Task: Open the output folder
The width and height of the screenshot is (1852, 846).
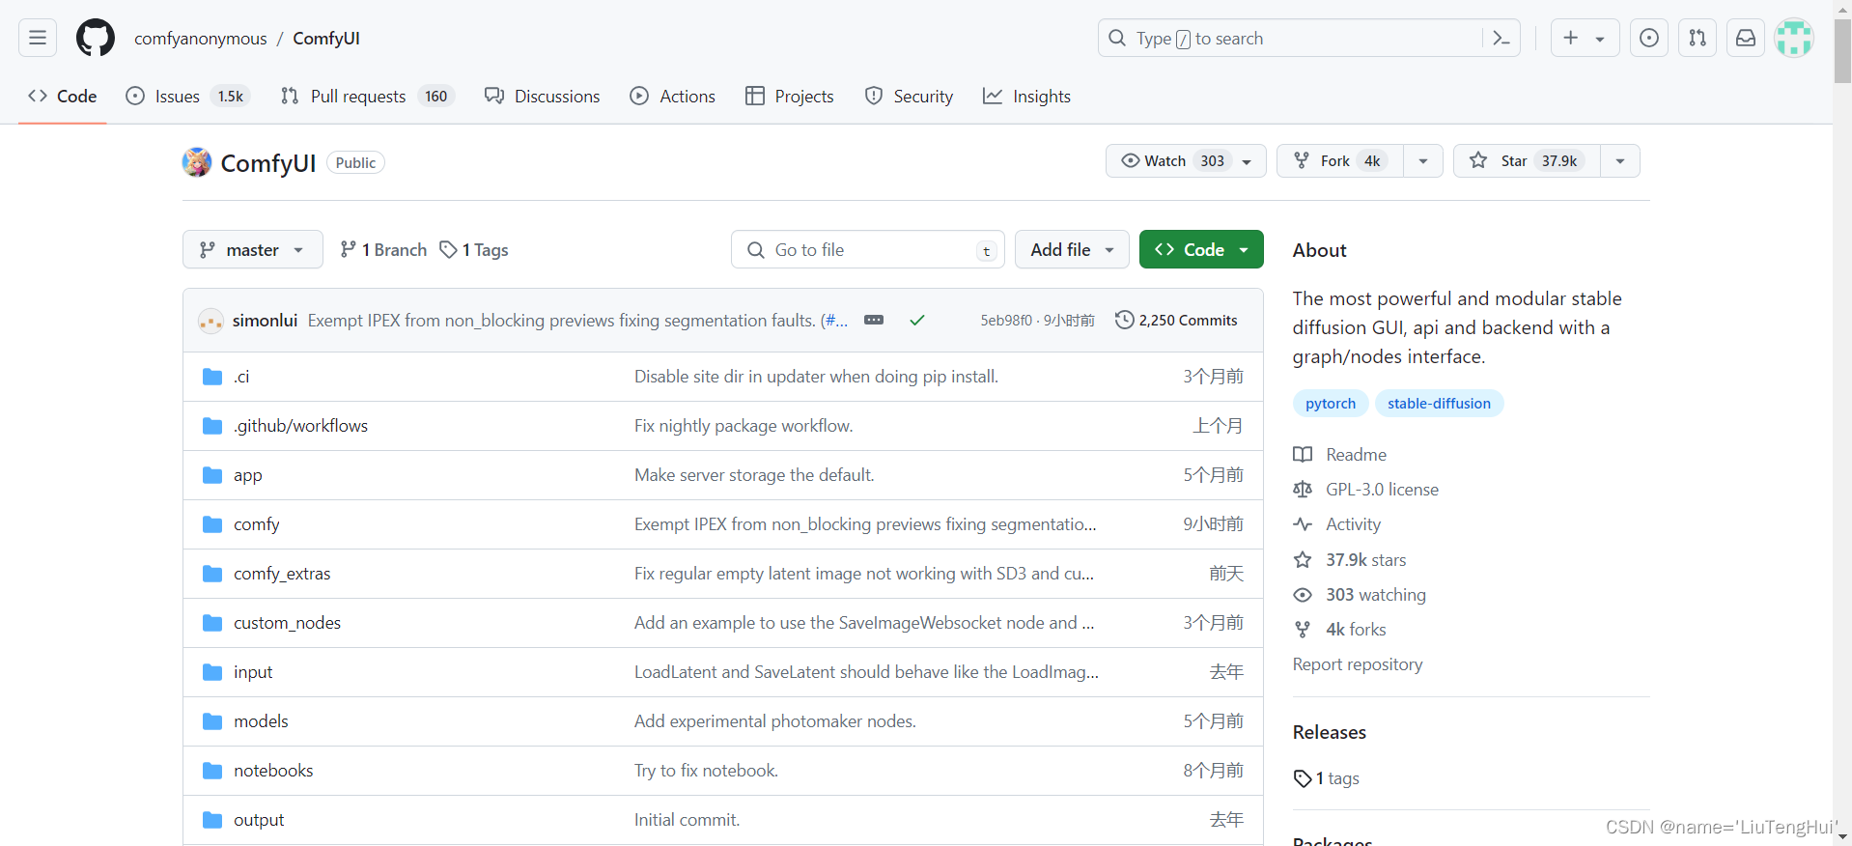Action: 259,820
